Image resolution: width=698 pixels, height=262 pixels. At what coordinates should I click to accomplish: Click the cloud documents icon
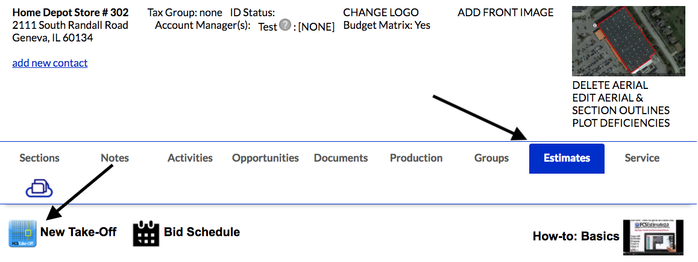coord(39,188)
